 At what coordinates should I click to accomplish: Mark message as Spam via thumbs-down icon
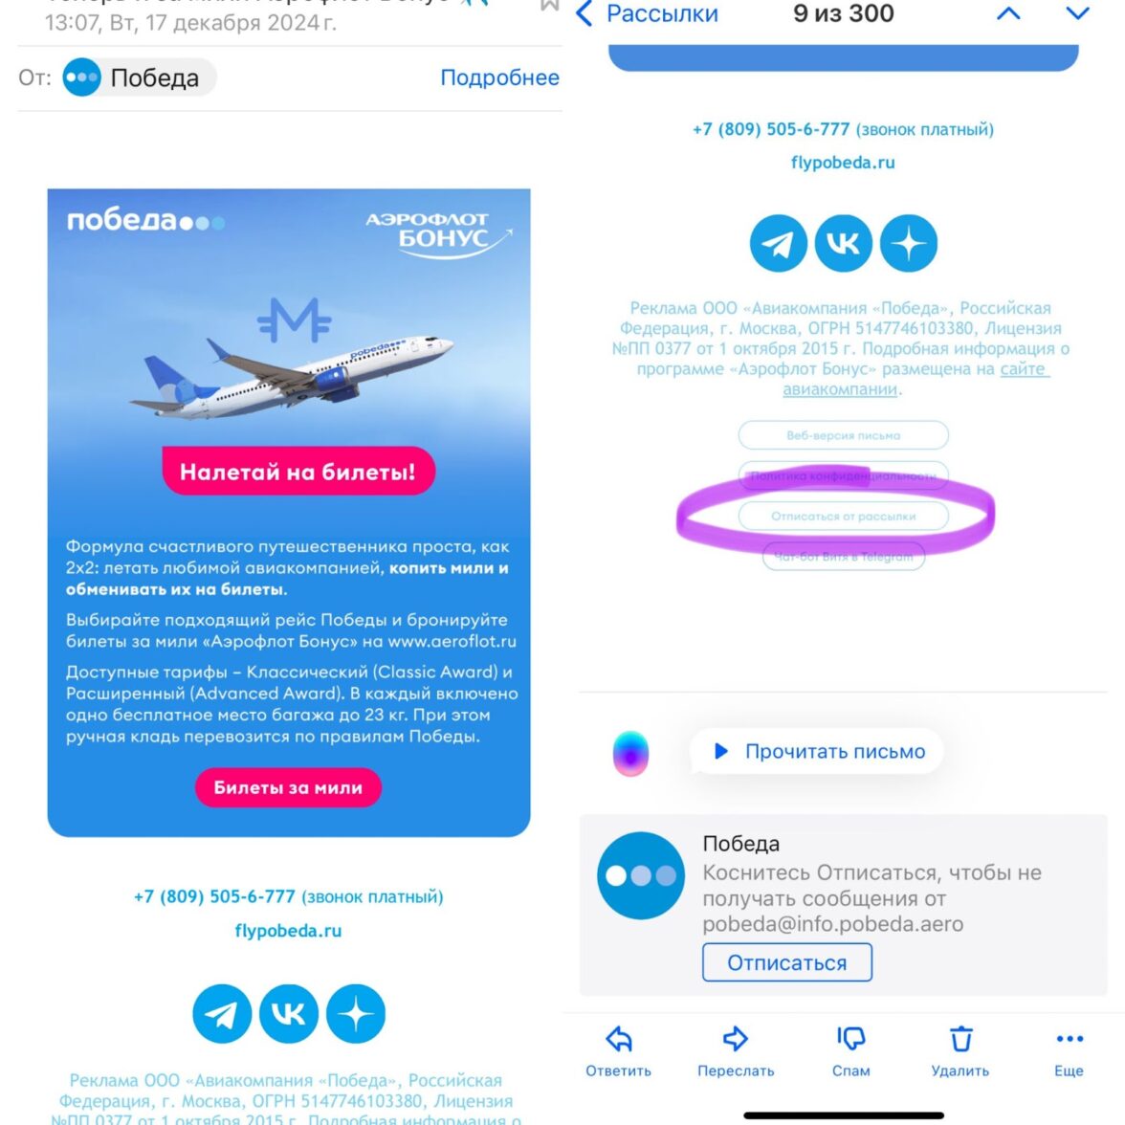click(851, 1038)
